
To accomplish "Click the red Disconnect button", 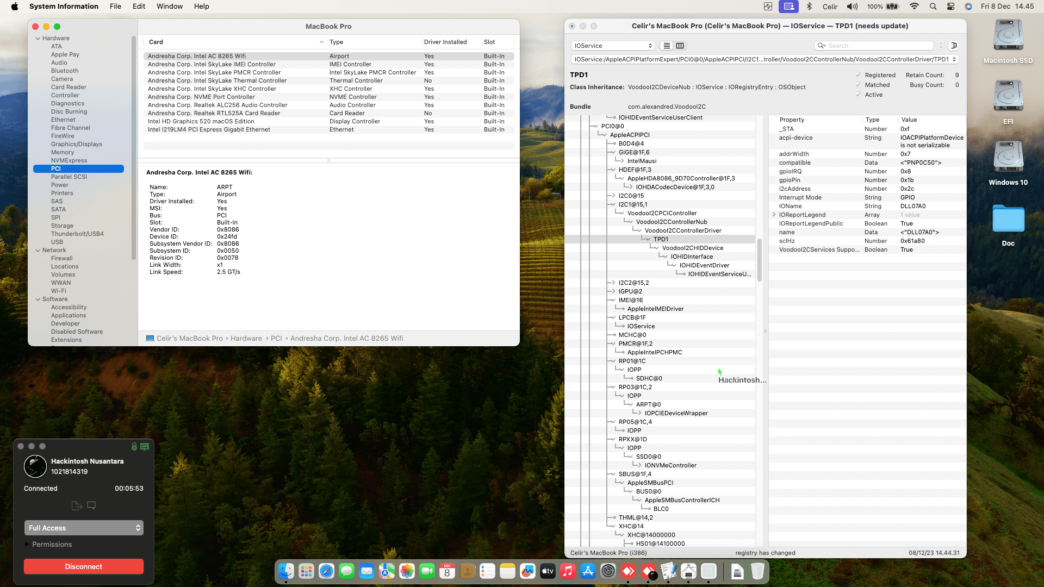I will coord(84,566).
